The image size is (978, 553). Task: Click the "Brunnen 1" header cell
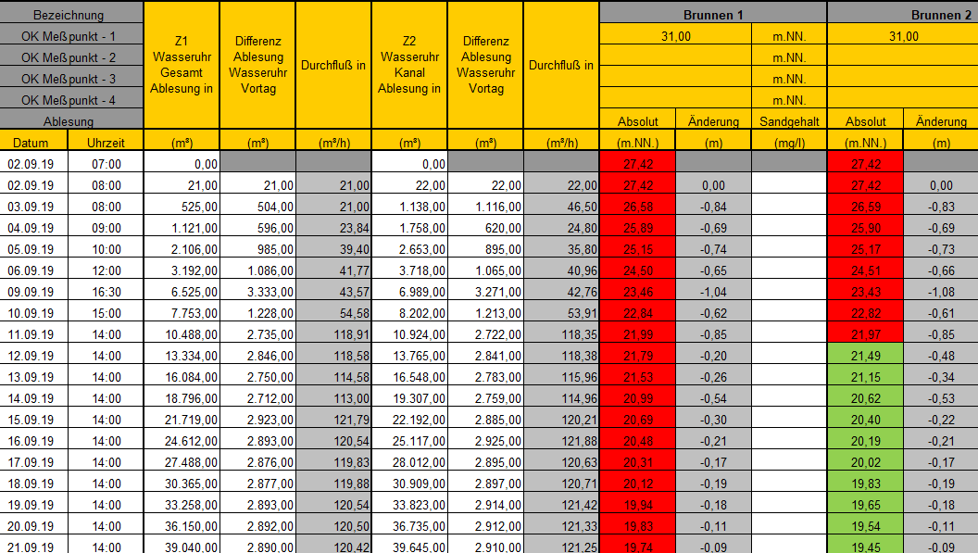(x=712, y=15)
